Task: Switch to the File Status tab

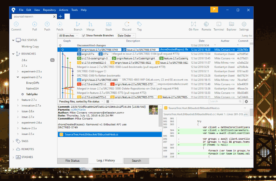Action: pyautogui.click(x=72, y=160)
